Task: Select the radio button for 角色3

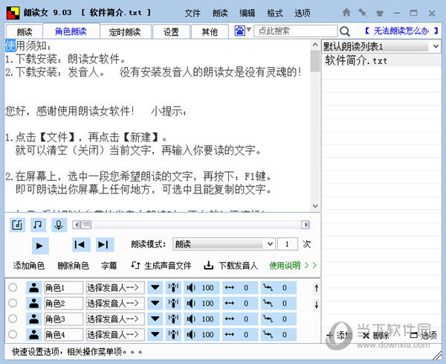Action: coord(13,319)
